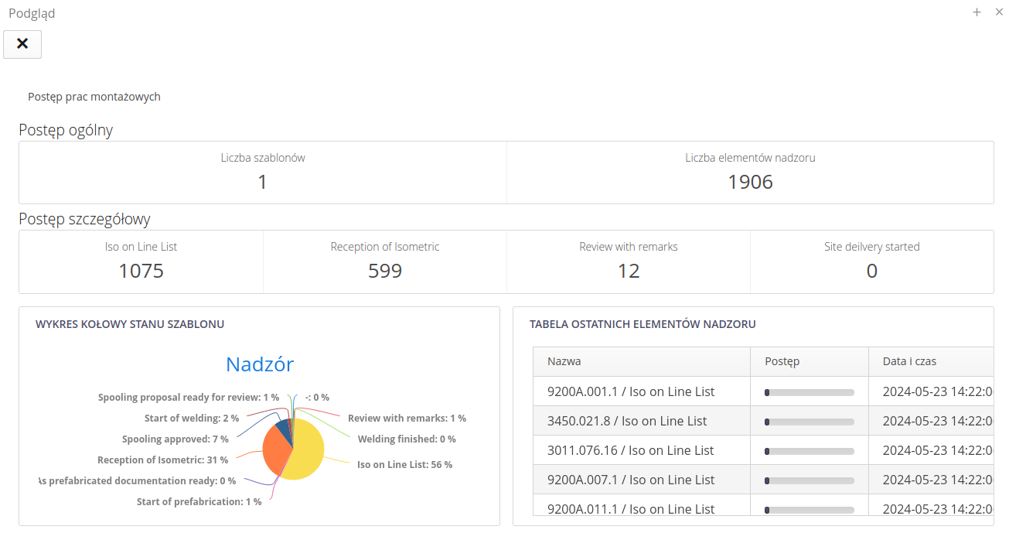Click the Postęp column header

(x=782, y=361)
